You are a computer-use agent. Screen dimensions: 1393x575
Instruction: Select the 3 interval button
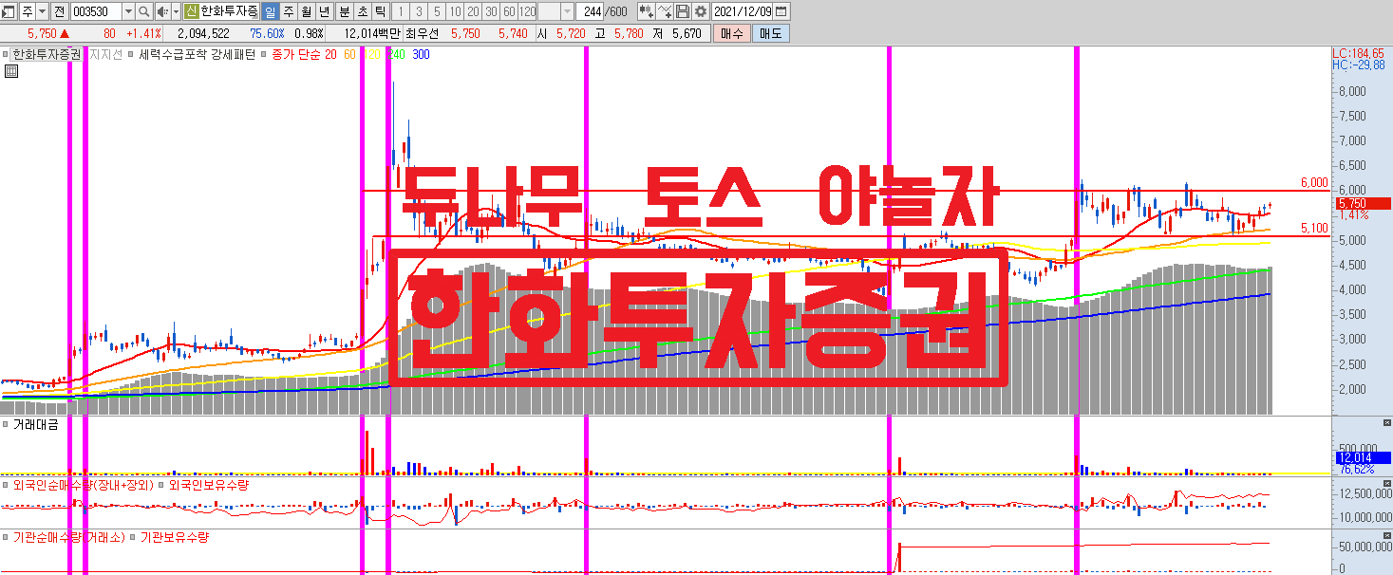(419, 11)
